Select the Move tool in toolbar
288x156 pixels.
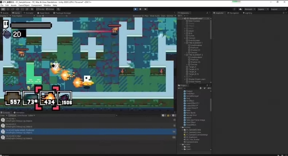[8, 9]
